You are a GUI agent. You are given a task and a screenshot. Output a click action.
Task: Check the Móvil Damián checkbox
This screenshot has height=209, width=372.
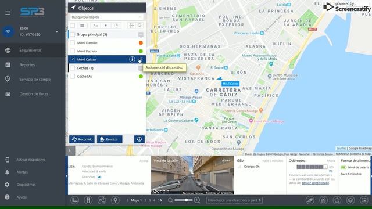pos(73,43)
